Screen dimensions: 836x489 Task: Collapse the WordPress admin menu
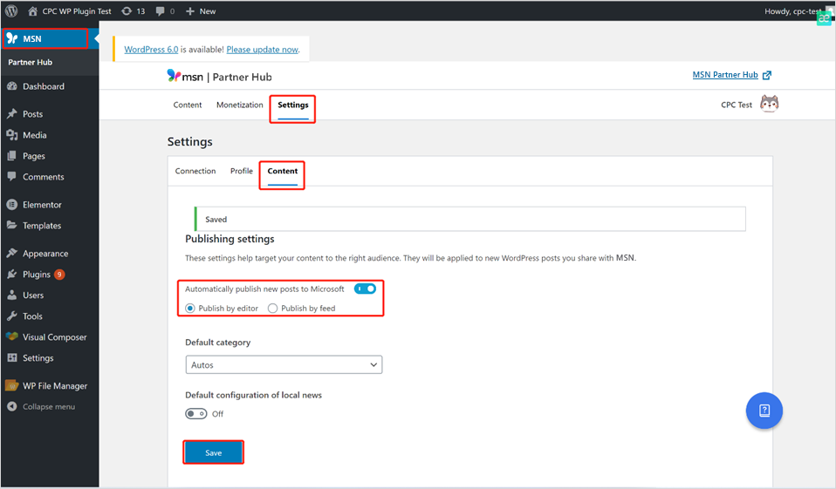(48, 407)
